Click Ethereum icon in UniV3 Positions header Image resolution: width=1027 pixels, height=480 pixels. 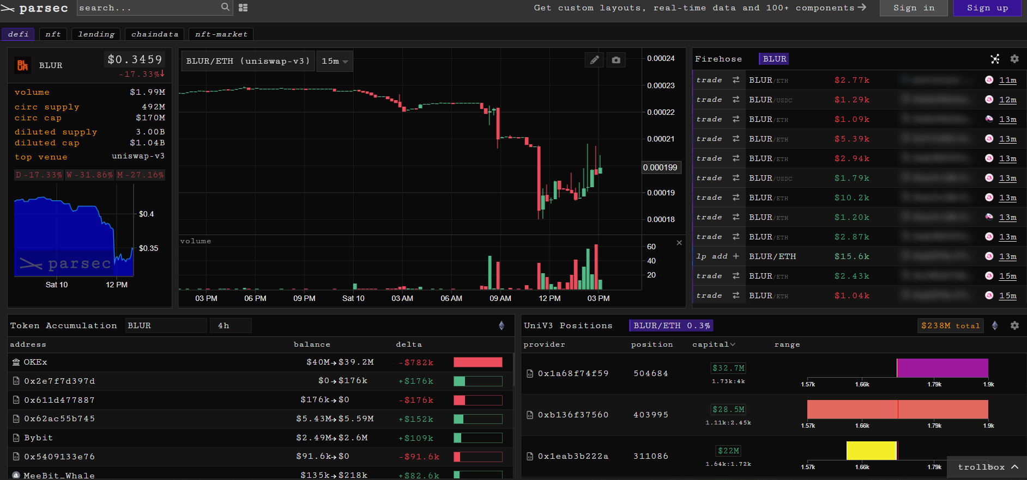[x=995, y=325]
